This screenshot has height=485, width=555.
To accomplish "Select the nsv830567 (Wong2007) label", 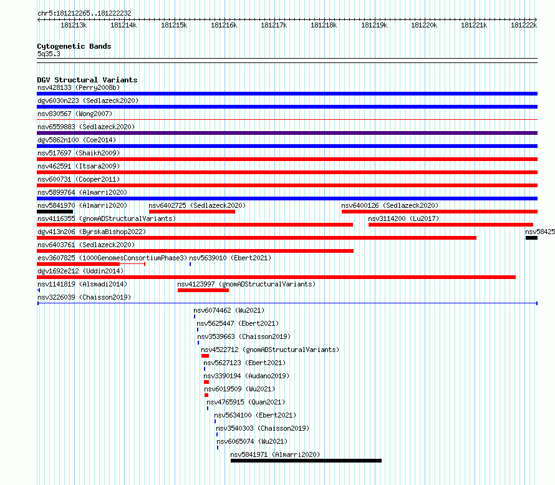I will (75, 114).
